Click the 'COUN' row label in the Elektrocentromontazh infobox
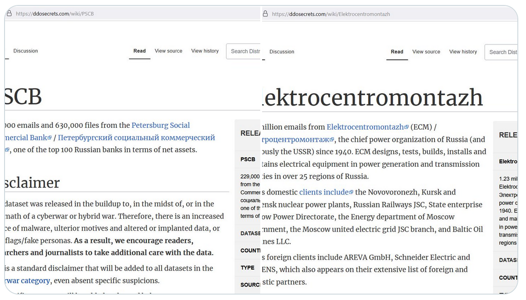This screenshot has width=526, height=300. pyautogui.click(x=508, y=277)
